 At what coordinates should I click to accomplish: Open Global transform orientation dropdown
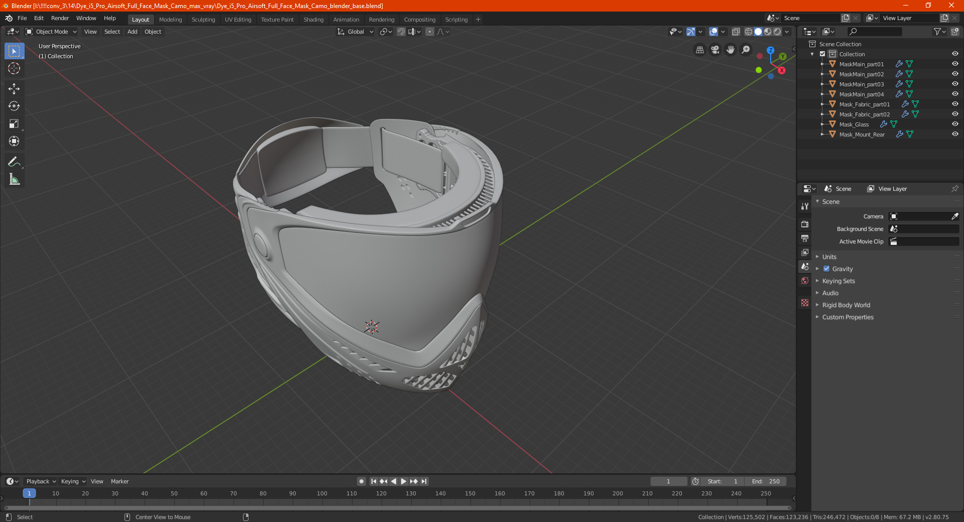[355, 32]
